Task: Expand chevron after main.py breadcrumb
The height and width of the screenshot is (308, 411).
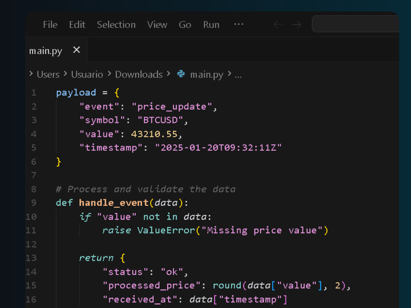Action: coord(229,74)
